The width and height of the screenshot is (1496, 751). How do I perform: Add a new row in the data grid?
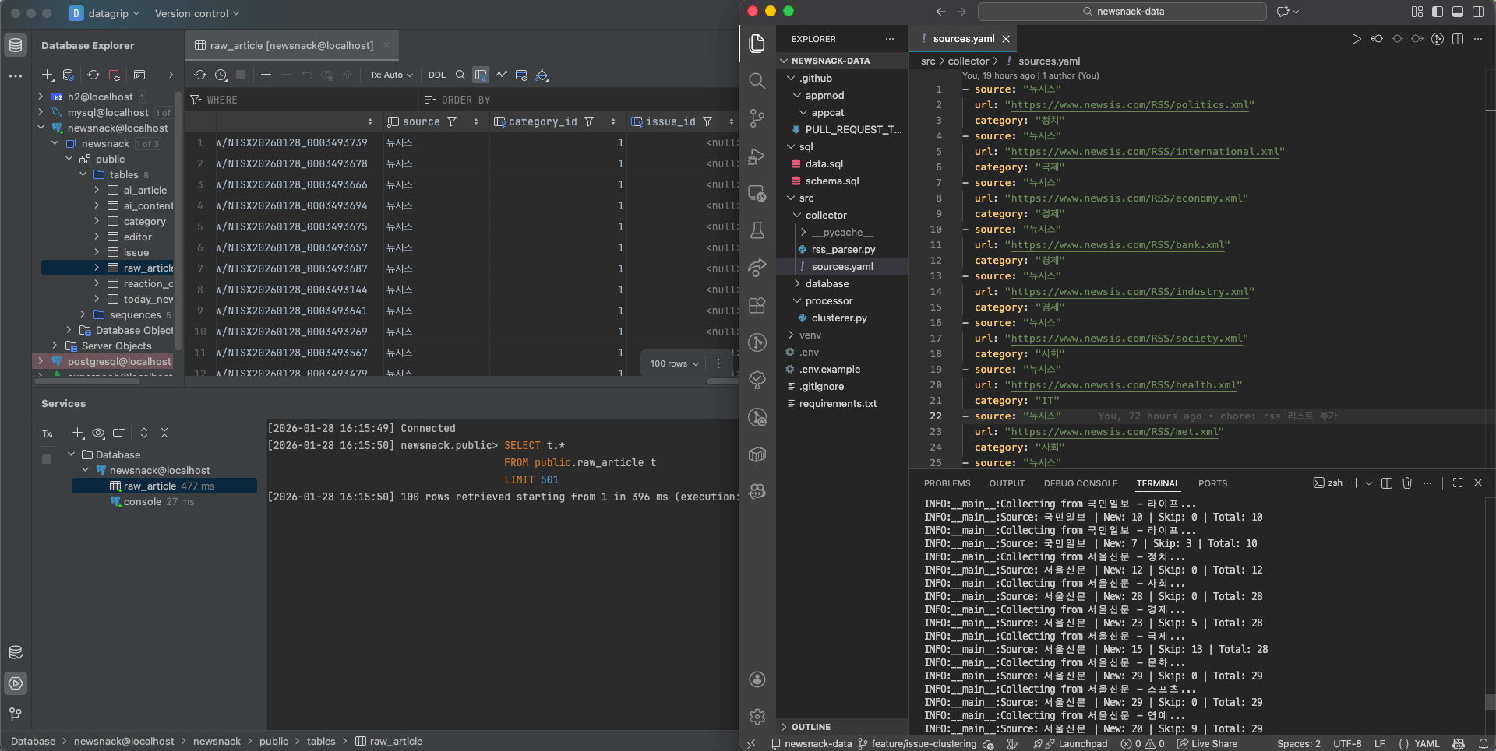click(x=266, y=75)
